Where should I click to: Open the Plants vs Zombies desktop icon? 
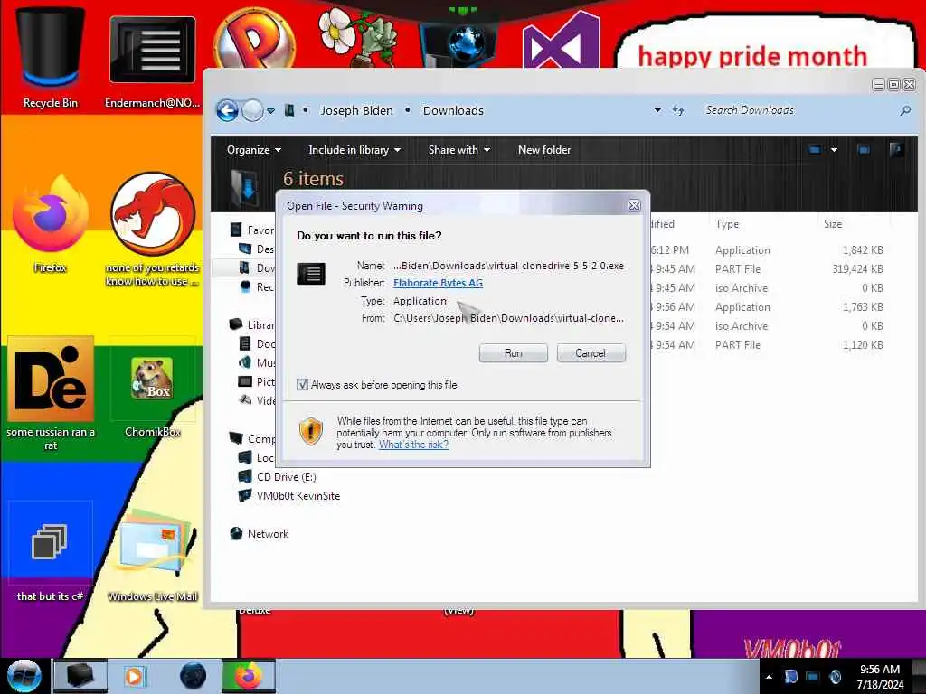tap(356, 36)
